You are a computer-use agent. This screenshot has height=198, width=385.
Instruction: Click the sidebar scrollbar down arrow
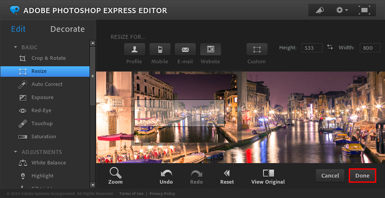pyautogui.click(x=93, y=185)
